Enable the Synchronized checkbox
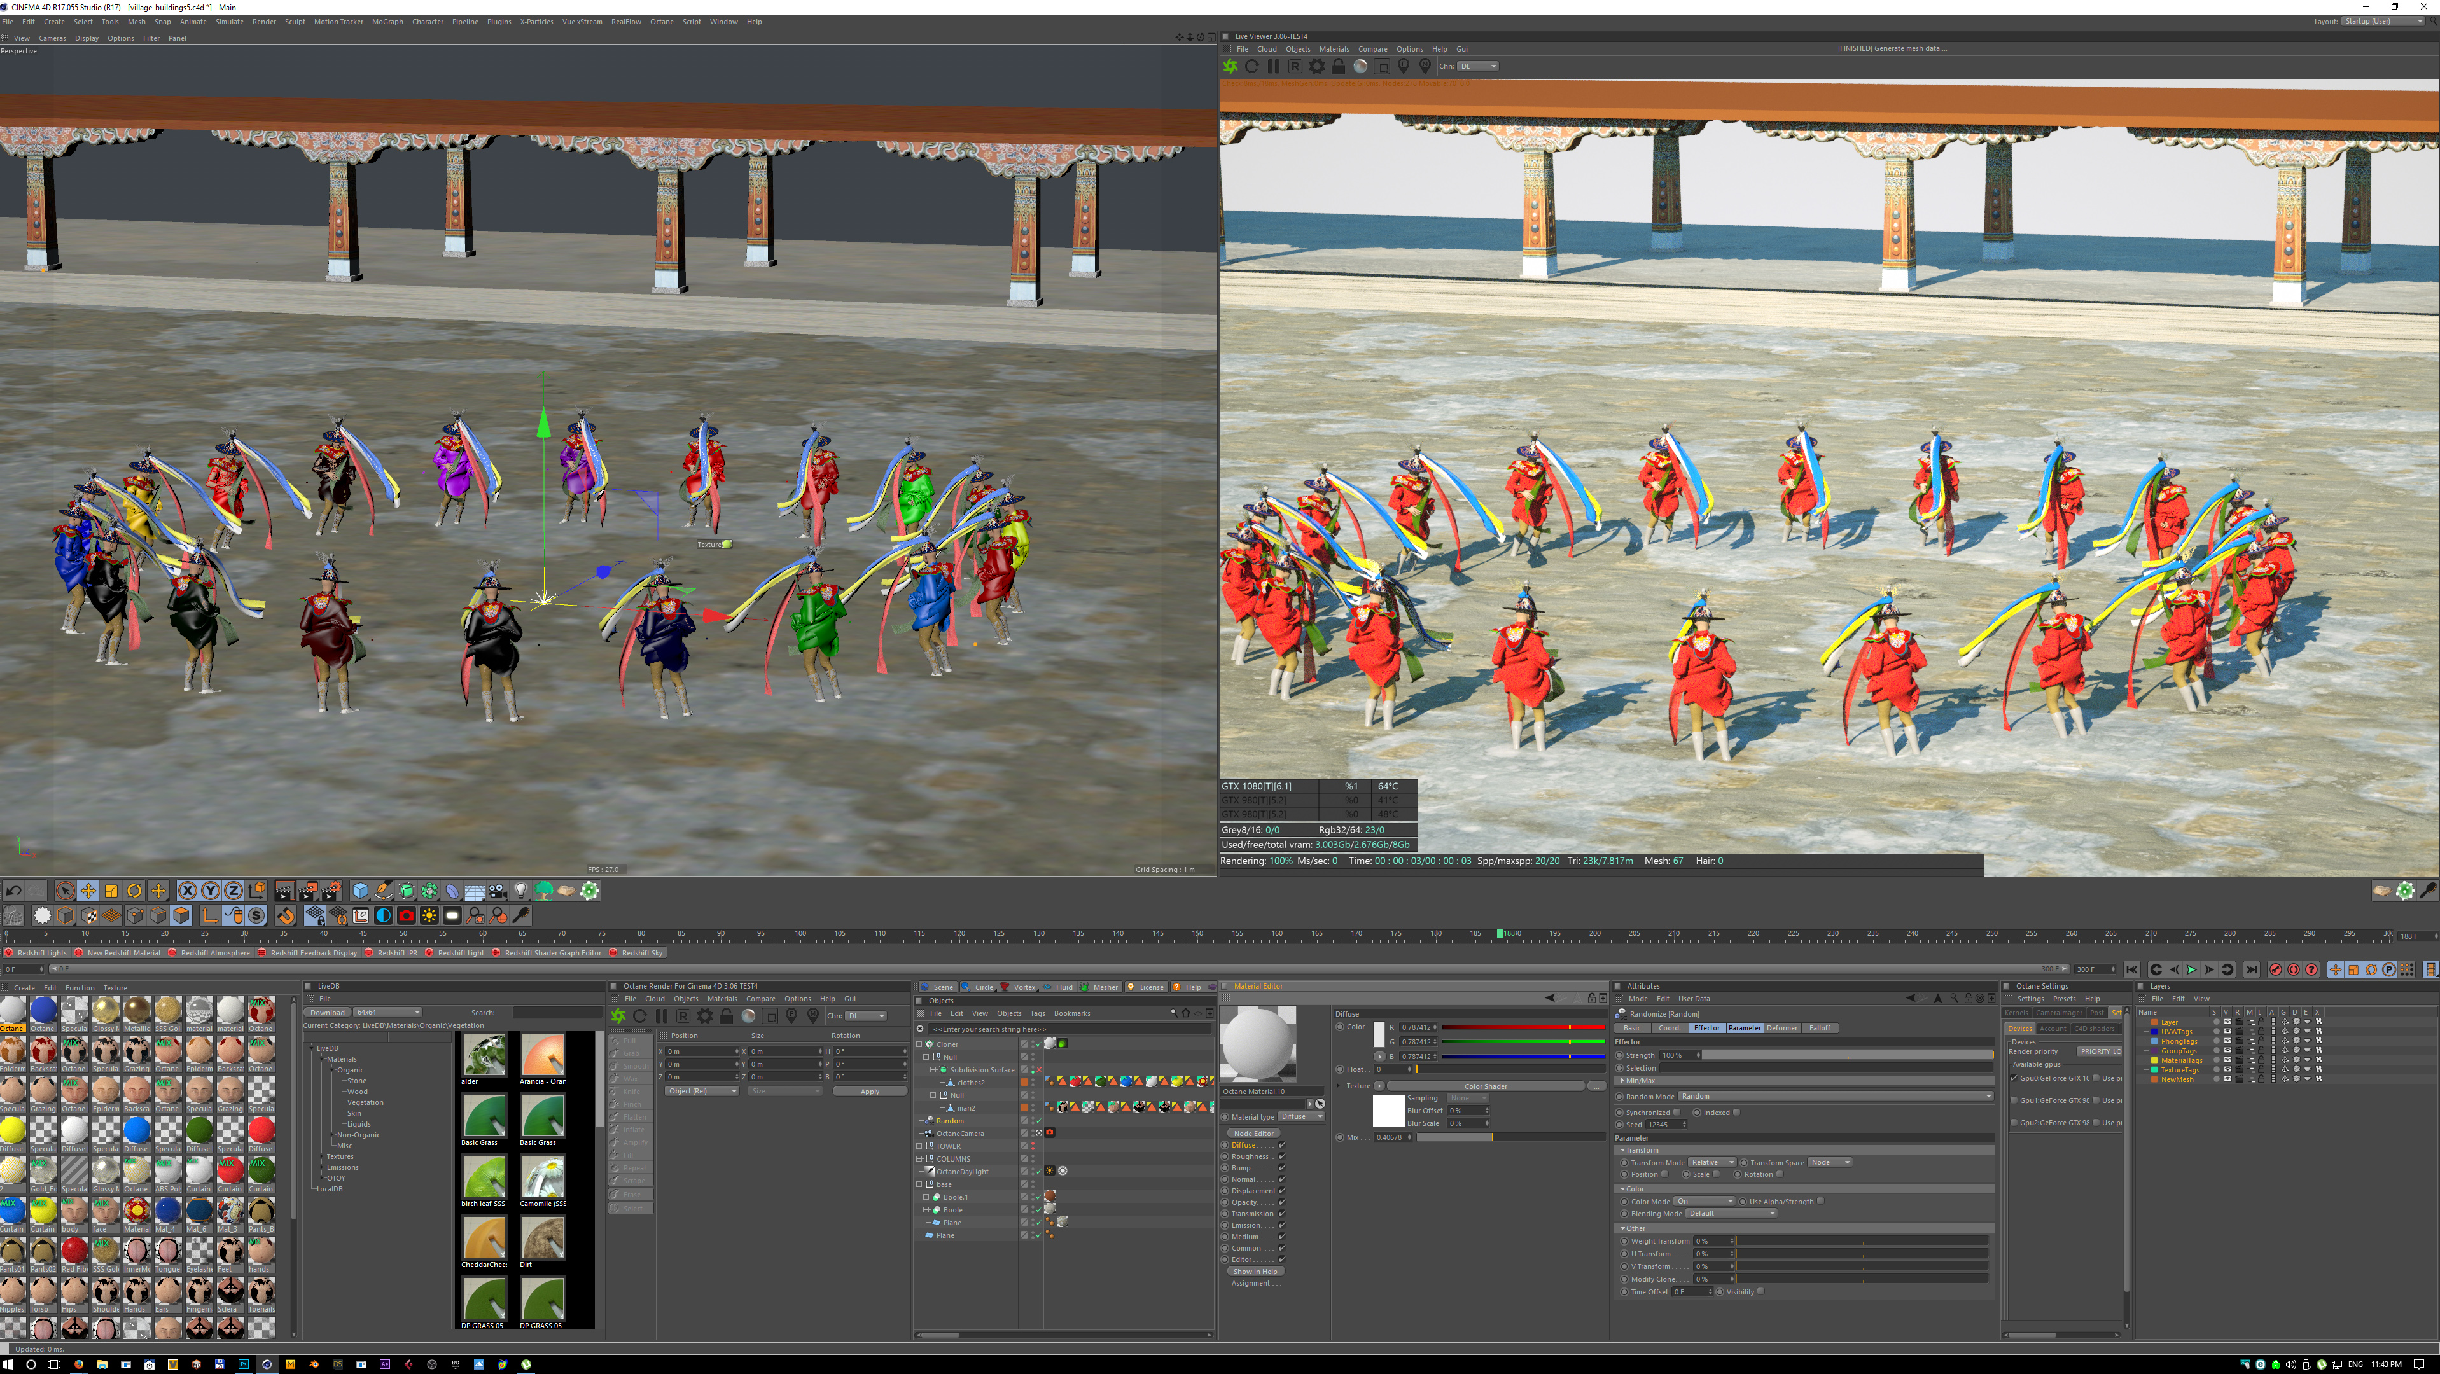This screenshot has height=1374, width=2440. pyautogui.click(x=1677, y=1113)
